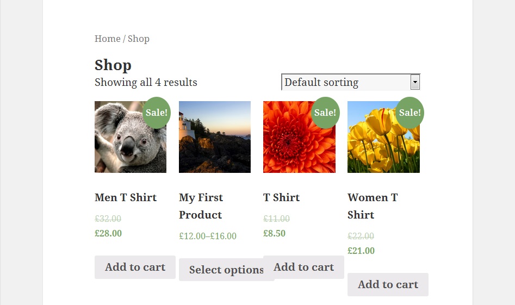Click the sorting dropdown arrow button

tap(415, 83)
